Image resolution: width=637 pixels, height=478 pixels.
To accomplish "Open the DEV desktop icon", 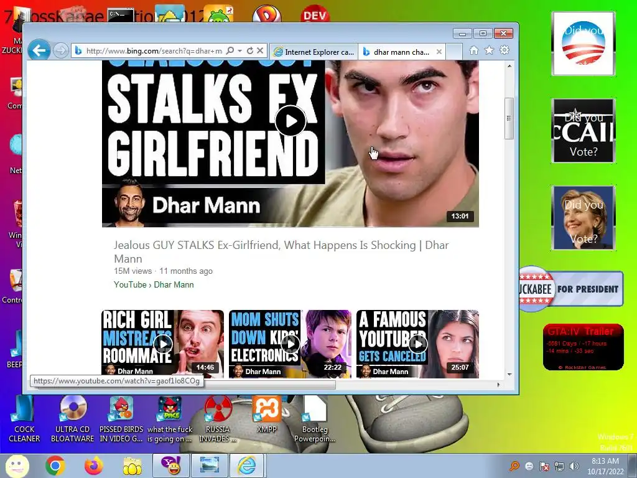I will pyautogui.click(x=315, y=14).
